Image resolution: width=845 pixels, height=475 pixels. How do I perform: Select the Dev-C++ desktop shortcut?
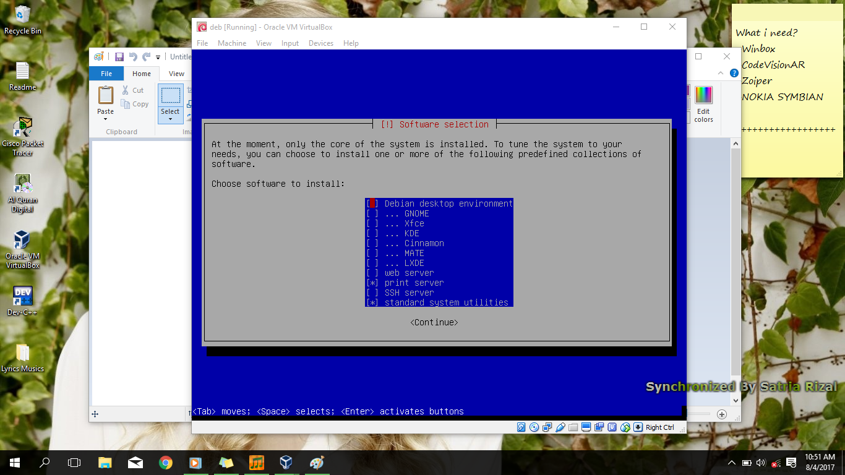pos(22,301)
